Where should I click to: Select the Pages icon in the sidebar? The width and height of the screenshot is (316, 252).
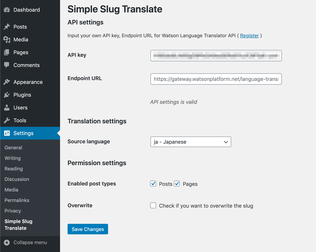[x=7, y=52]
